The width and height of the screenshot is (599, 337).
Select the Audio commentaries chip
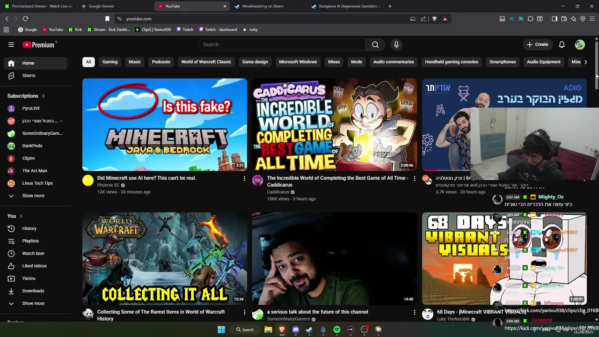394,62
